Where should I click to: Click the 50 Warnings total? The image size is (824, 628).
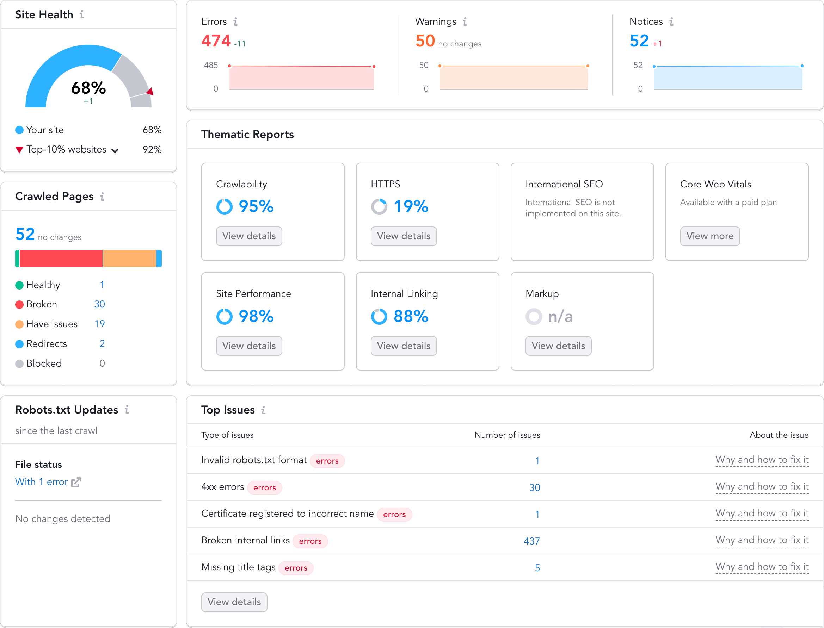tap(425, 41)
